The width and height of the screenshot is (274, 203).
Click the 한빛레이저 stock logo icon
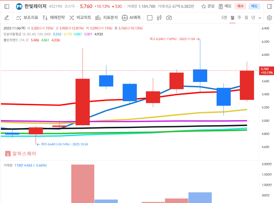19,6
